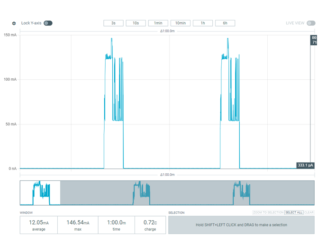The width and height of the screenshot is (326, 245).
Task: Set time window to 10s
Action: point(136,23)
